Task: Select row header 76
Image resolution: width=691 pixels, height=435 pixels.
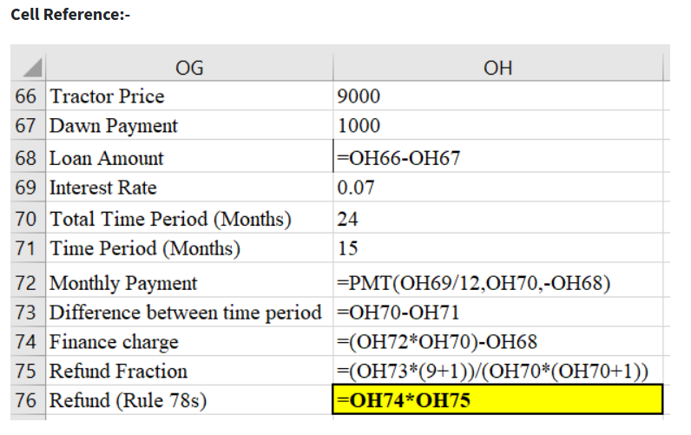Action: pyautogui.click(x=28, y=400)
